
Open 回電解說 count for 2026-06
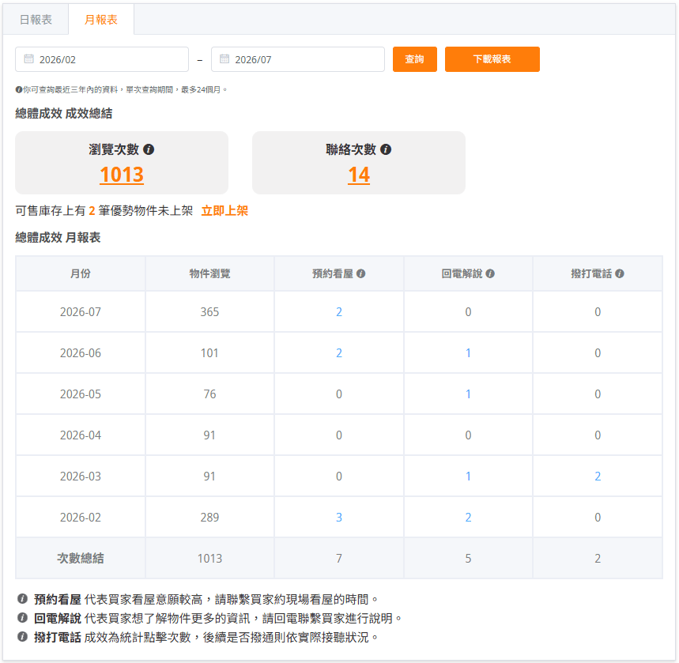coord(468,353)
